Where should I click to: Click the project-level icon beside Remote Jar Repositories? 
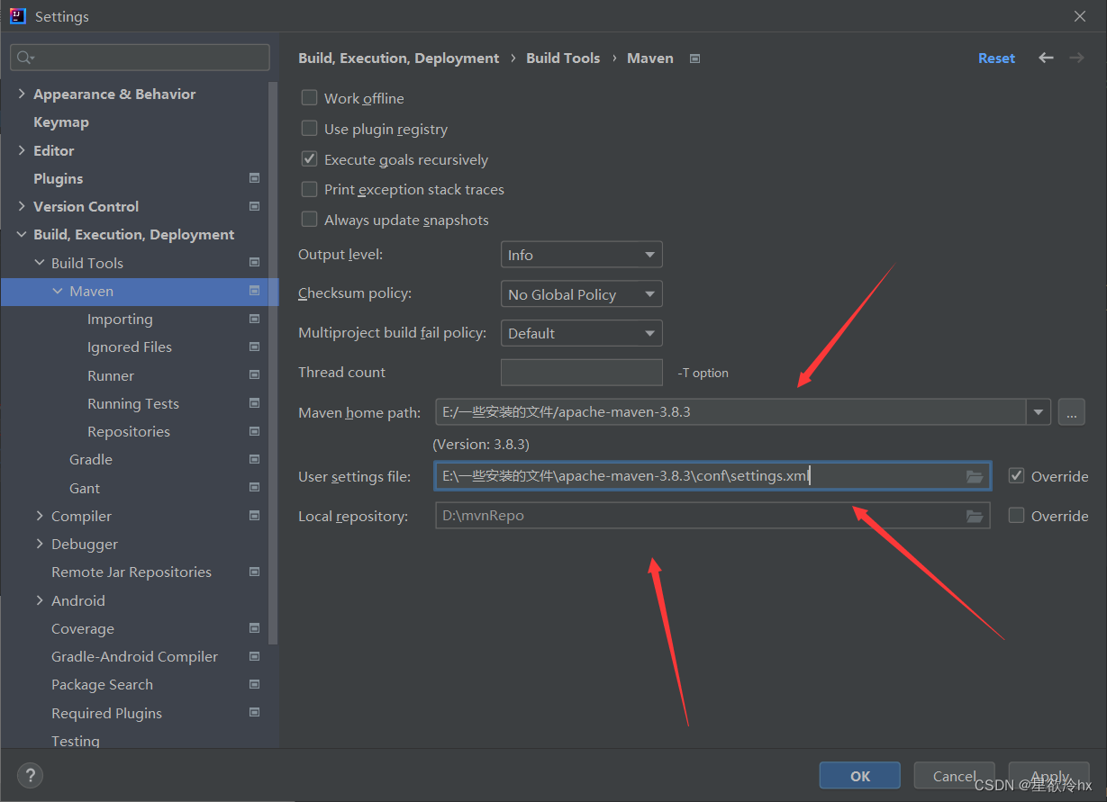point(255,572)
